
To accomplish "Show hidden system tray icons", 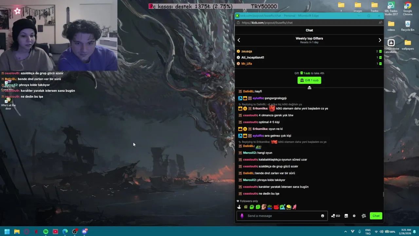I will coord(345,231).
